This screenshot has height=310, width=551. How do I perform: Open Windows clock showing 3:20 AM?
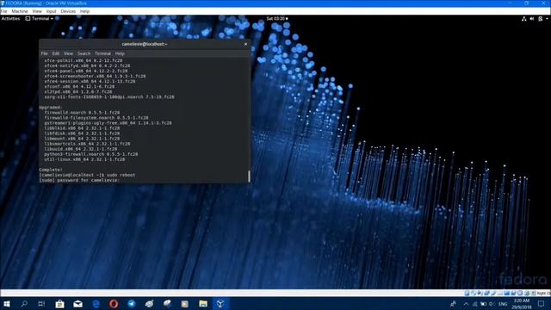pyautogui.click(x=522, y=304)
